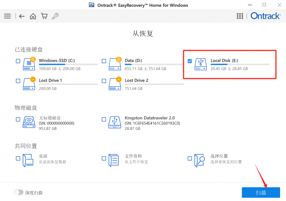Click the SN: 1C6F654E4161C260193C0 serial text
Viewport: 286px width, 201px height.
pos(152,123)
